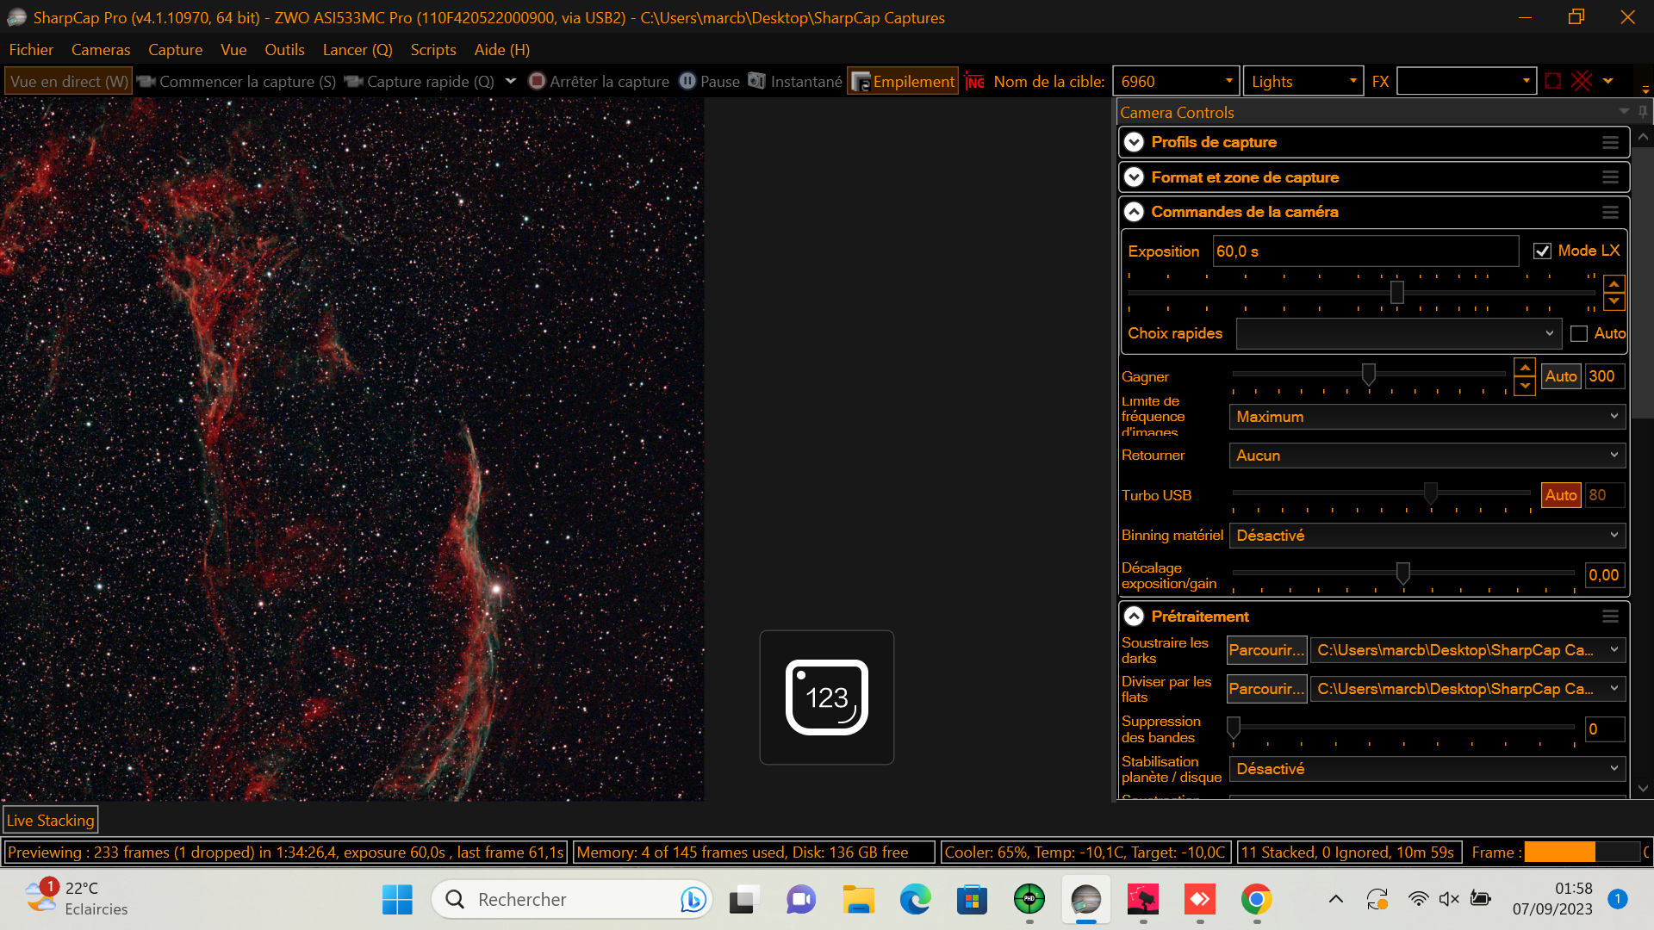
Task: Open Binning matériel Désactivé dropdown
Action: tap(1427, 536)
